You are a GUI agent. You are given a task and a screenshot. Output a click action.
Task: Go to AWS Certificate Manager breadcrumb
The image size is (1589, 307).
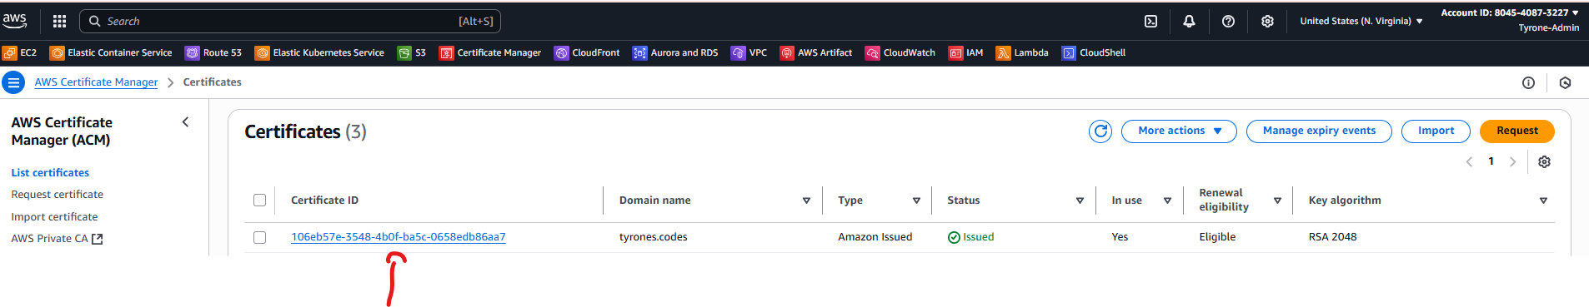pos(96,82)
